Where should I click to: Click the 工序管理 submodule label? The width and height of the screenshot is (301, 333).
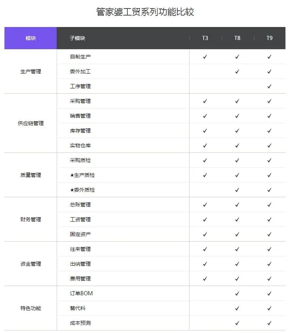[80, 86]
